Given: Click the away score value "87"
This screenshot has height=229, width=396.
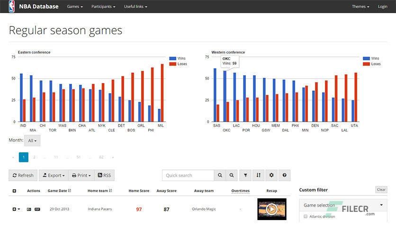Looking at the screenshot, I should point(166,209).
